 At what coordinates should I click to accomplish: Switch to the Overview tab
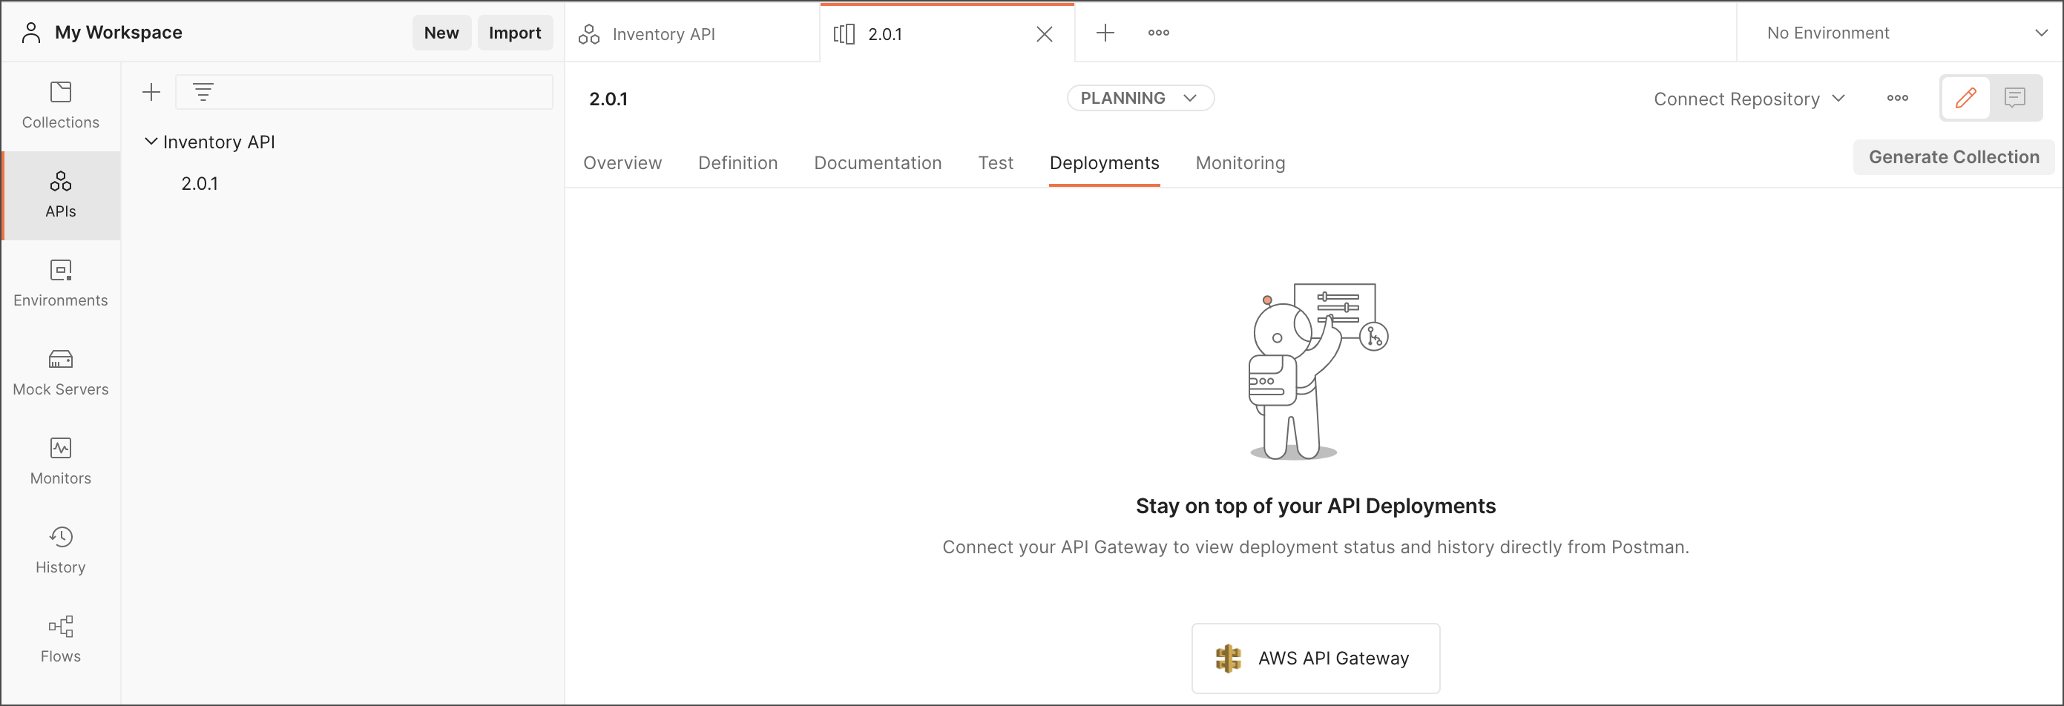pos(622,162)
